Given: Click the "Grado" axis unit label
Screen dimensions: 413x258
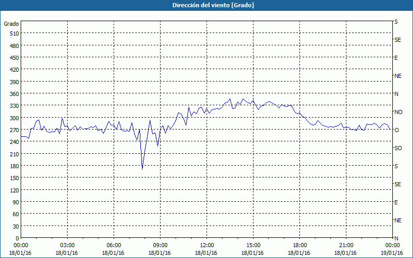Looking at the screenshot, I should [11, 24].
